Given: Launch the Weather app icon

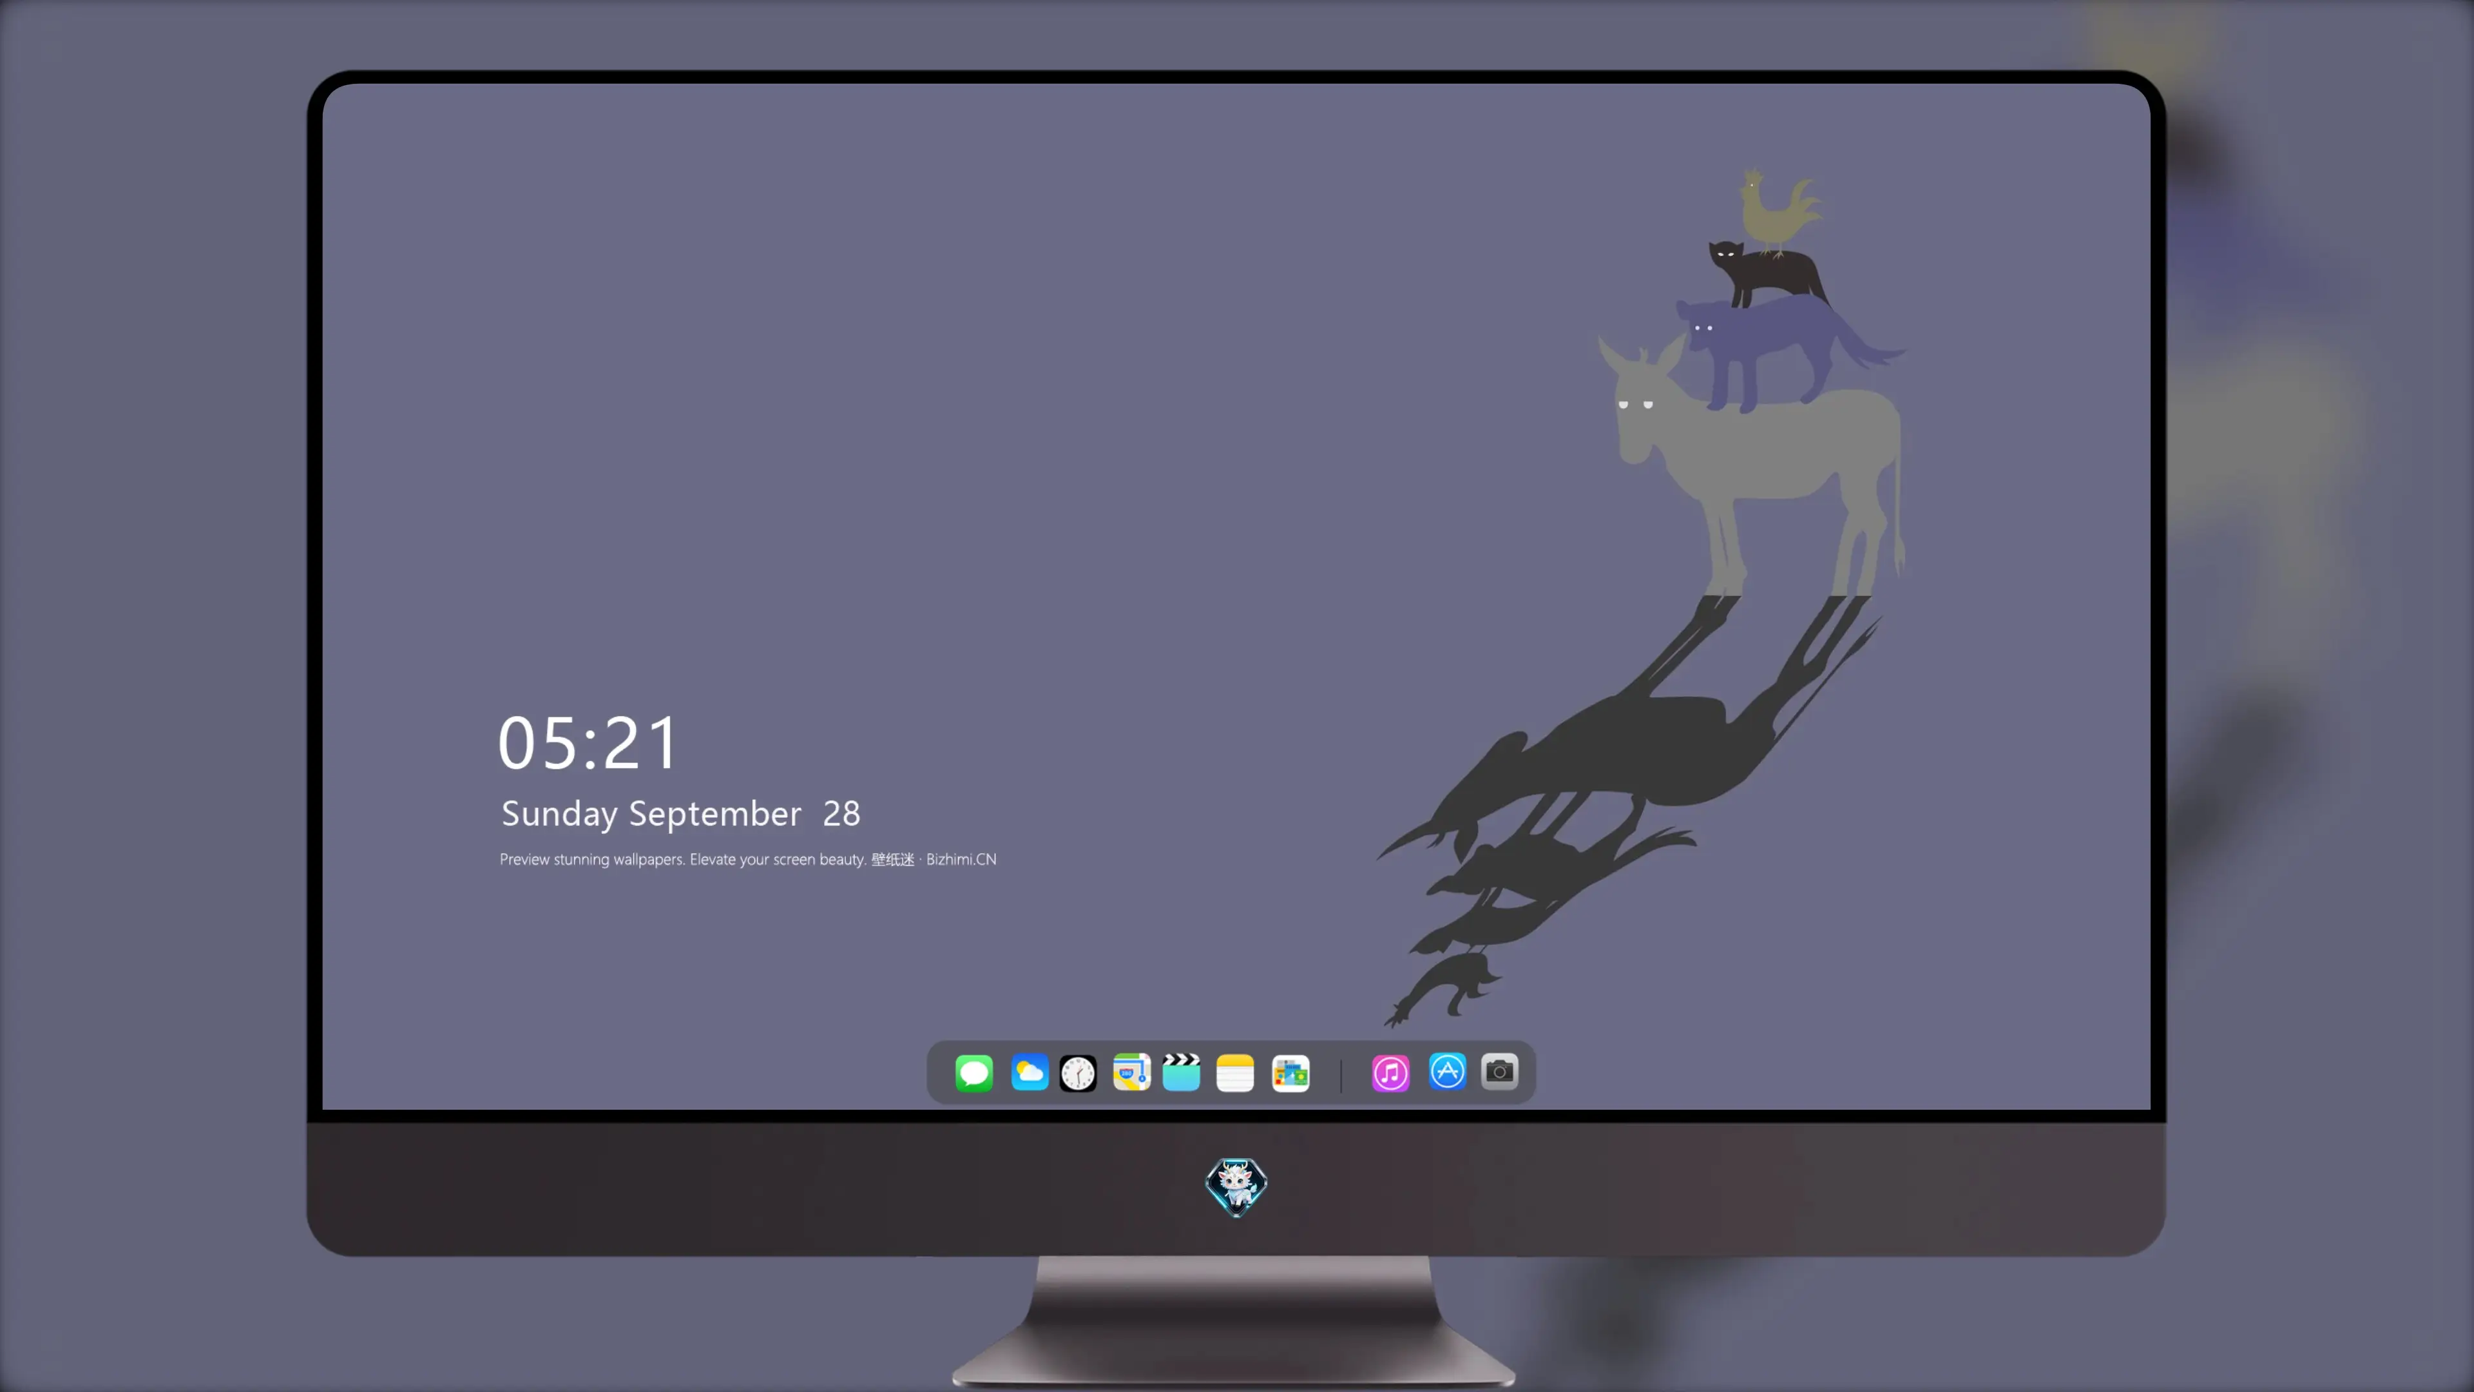Looking at the screenshot, I should coord(1030,1073).
